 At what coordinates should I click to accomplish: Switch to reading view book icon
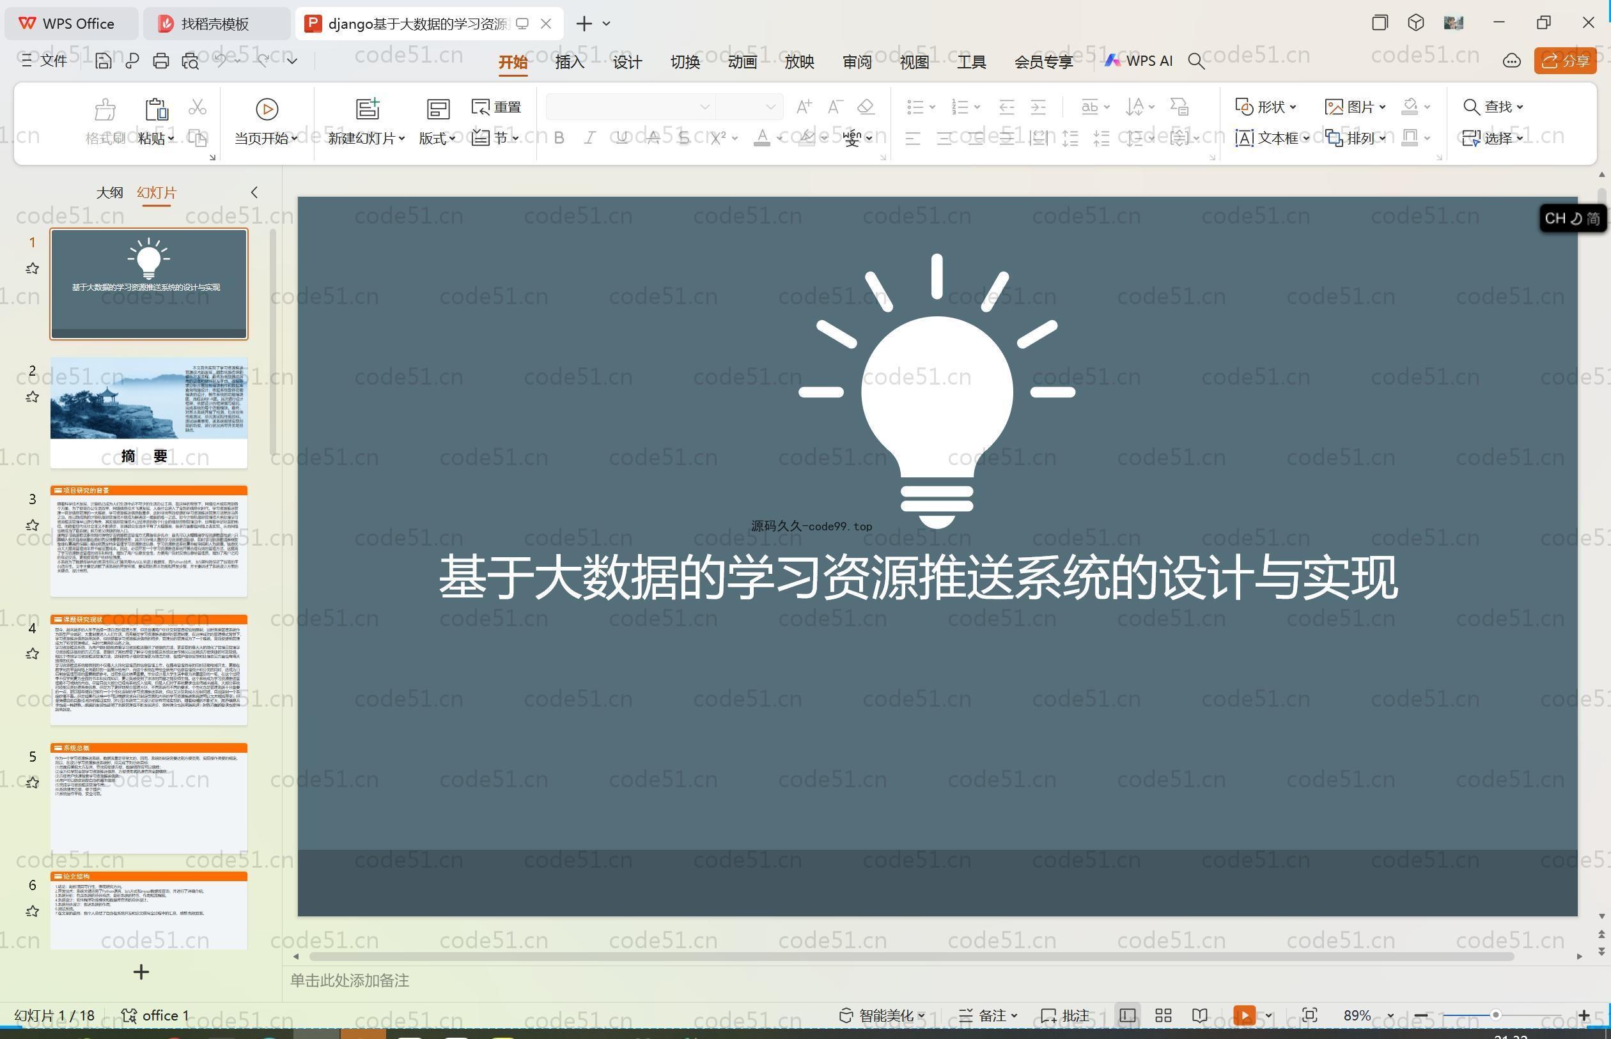coord(1199,1015)
